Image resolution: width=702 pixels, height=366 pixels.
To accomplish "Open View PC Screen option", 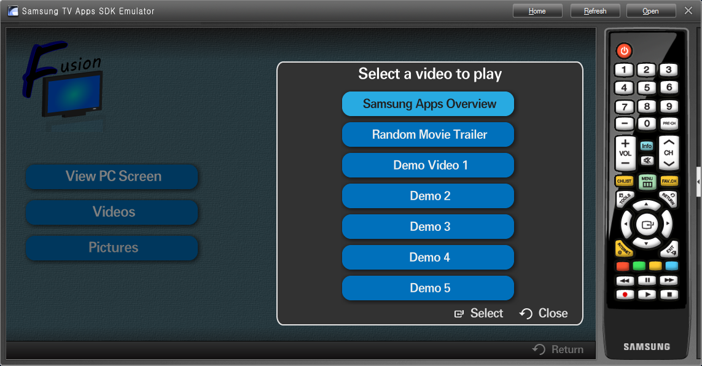I will point(112,176).
